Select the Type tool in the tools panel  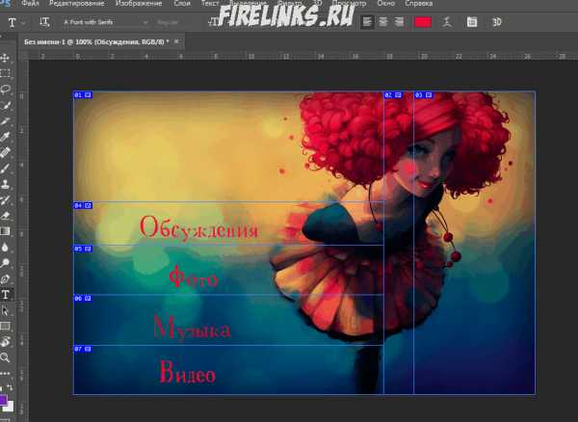click(6, 295)
